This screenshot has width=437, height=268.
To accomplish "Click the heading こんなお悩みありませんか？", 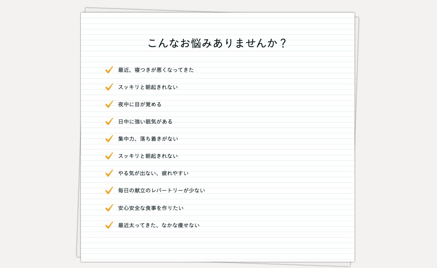I will (x=218, y=43).
